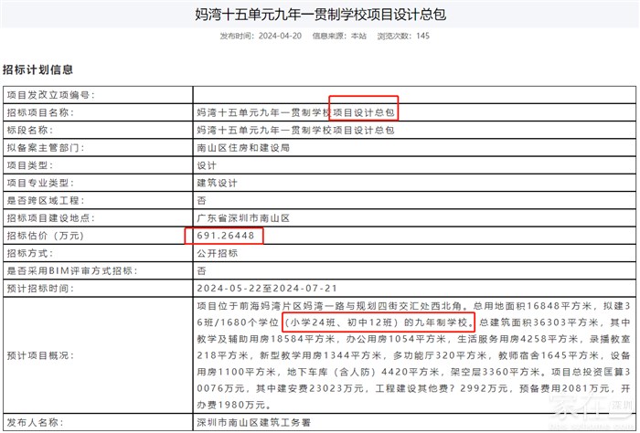
Task: Click the 是否跨区域工程 row label
Action: (45, 200)
